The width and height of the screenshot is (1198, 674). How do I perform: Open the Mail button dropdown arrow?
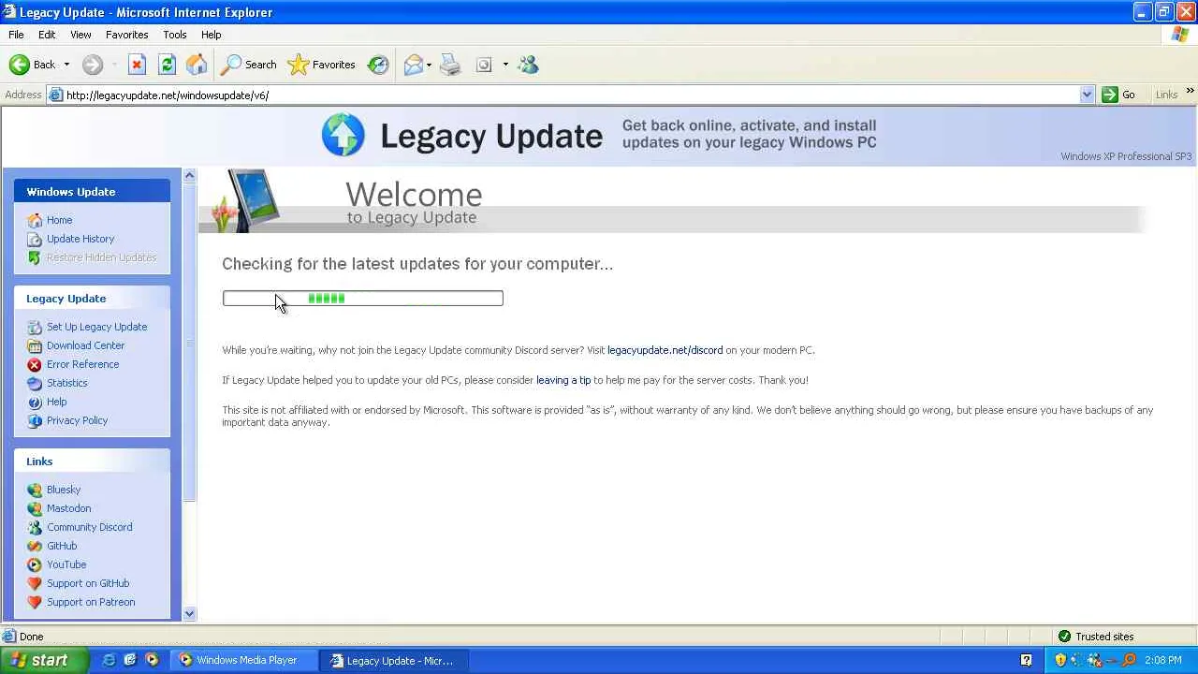point(429,65)
